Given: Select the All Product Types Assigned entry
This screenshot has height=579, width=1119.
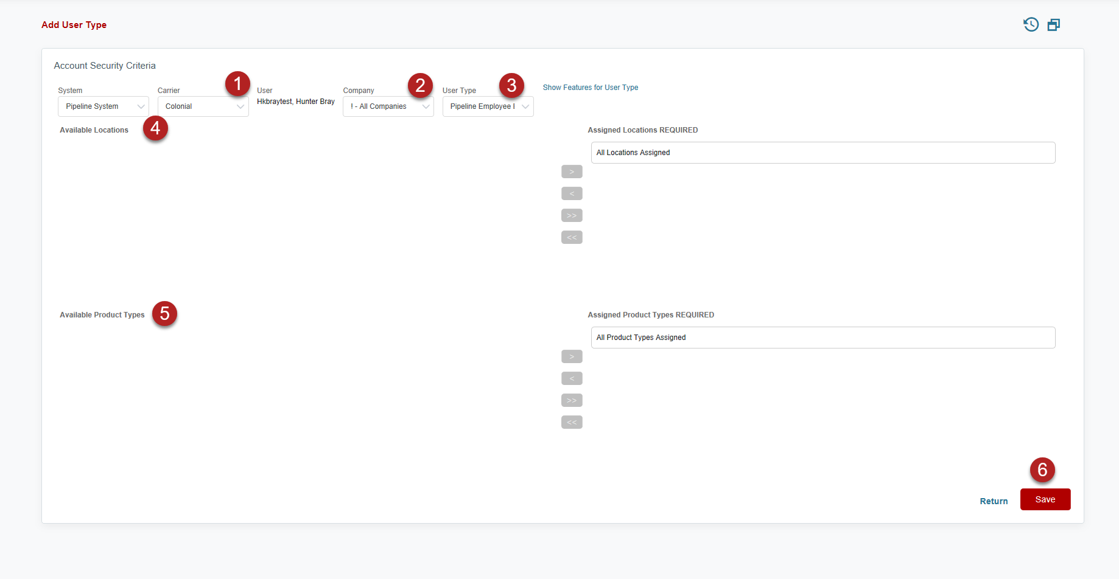Looking at the screenshot, I should (641, 338).
